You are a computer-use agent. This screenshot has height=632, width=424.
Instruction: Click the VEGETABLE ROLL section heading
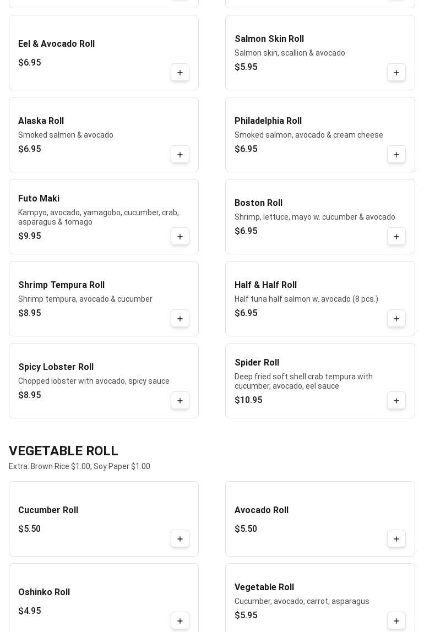pos(63,451)
